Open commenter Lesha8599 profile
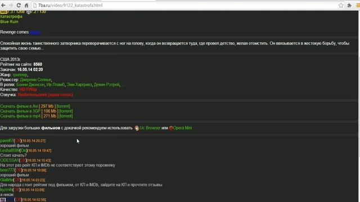360x202 pixels. [10, 150]
